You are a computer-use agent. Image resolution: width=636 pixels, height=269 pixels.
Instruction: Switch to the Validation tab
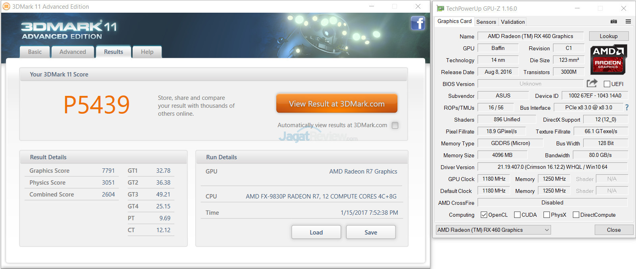click(x=513, y=22)
